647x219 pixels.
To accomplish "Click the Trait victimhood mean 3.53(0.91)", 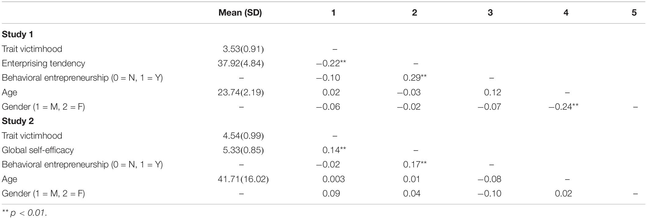I will 243,49.
